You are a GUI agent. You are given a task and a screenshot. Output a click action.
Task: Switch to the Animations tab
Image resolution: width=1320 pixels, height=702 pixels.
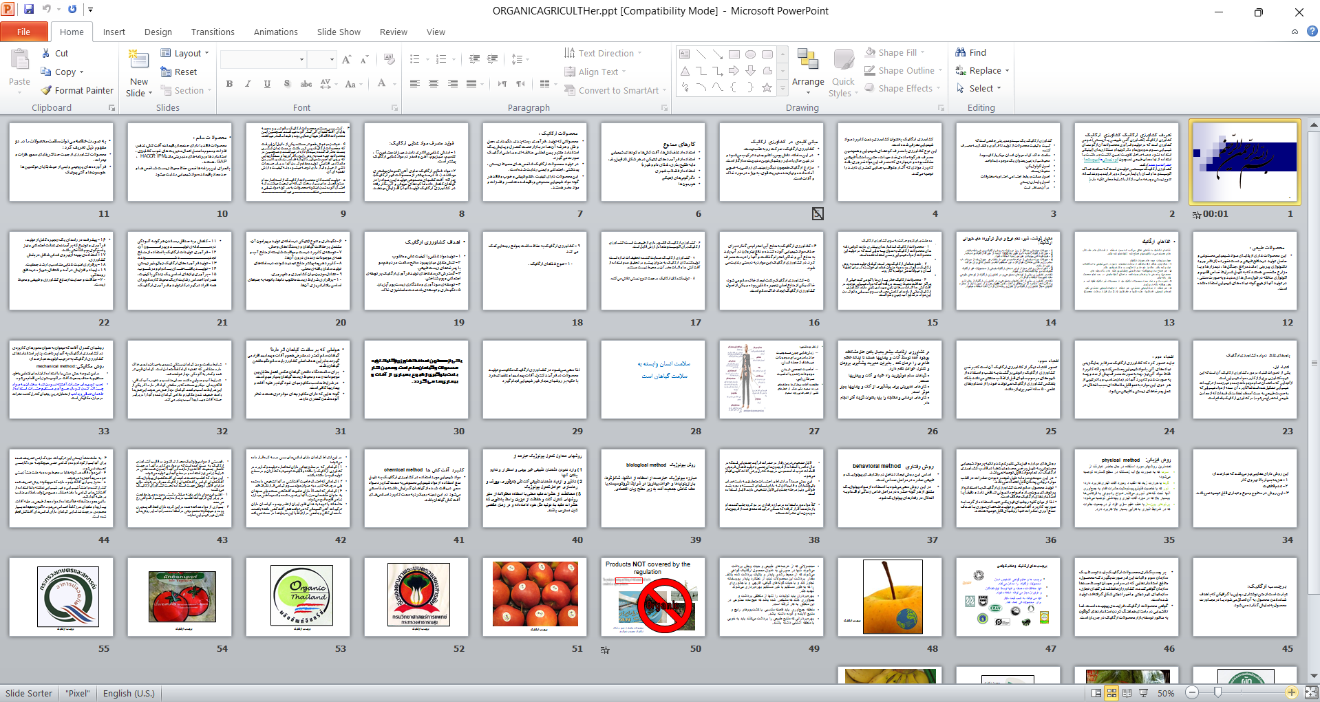click(x=276, y=32)
